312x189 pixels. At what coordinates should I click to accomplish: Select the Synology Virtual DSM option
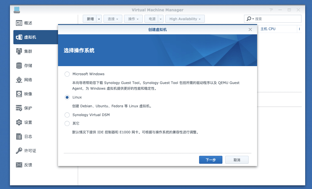pyautogui.click(x=67, y=115)
